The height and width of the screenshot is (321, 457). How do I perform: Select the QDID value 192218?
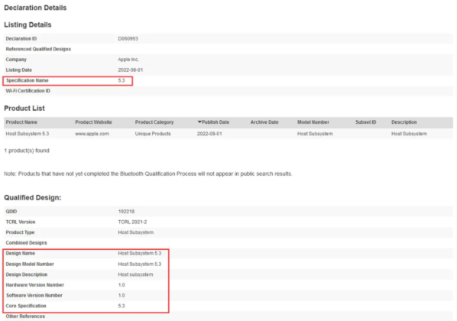(126, 212)
